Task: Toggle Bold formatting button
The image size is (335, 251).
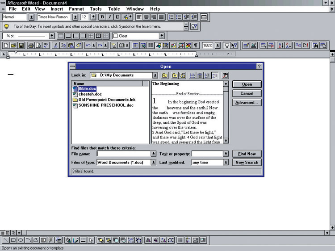Action: point(102,17)
